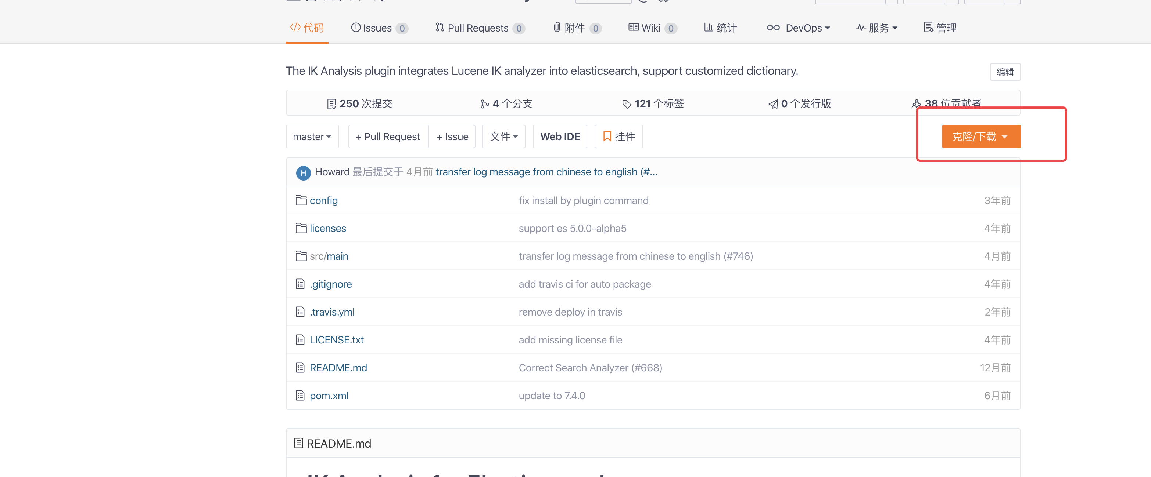
Task: Click the bookmark icon on 挂件 button
Action: pos(607,136)
